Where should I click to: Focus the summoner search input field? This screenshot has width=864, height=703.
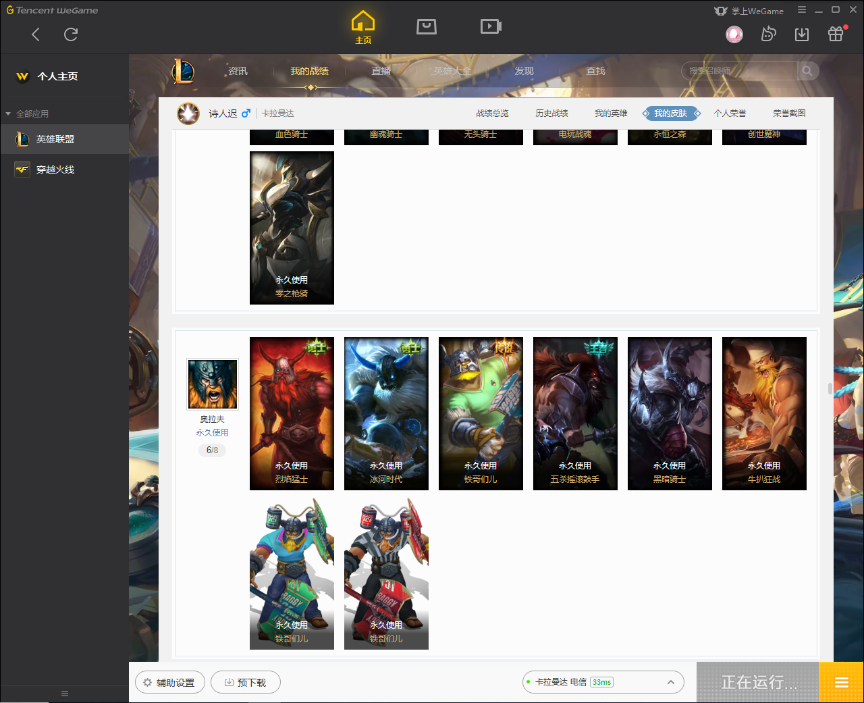[x=740, y=71]
